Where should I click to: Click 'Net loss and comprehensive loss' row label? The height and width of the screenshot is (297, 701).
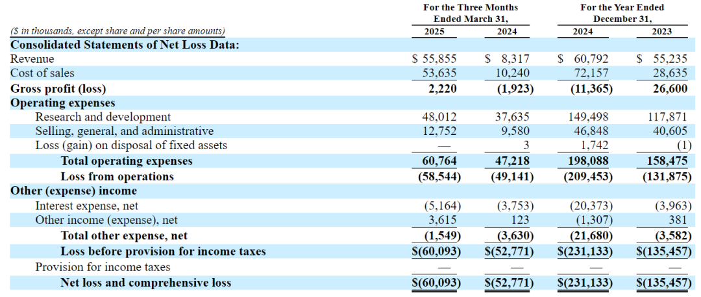146,282
